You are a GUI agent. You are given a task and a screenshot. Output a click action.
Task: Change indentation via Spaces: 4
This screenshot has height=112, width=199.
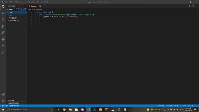tap(169, 106)
